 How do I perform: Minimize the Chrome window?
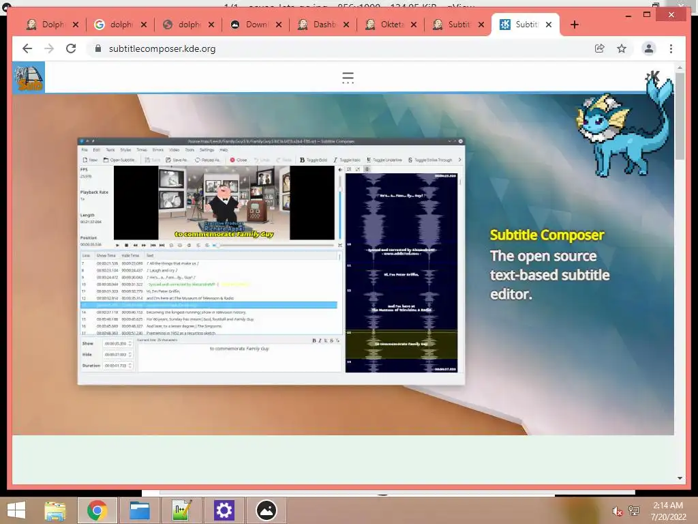(x=628, y=15)
